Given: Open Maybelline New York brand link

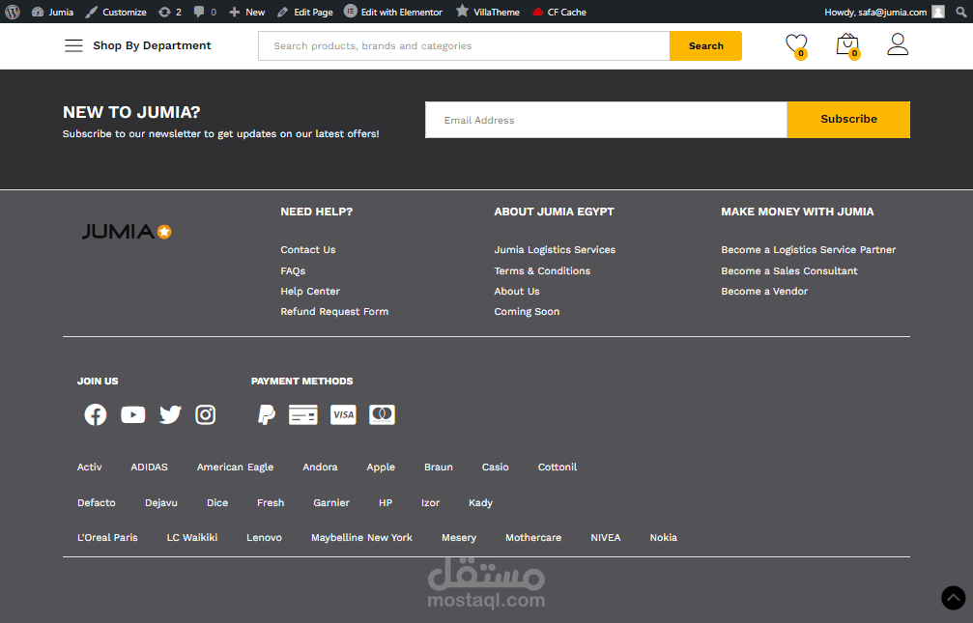Looking at the screenshot, I should pyautogui.click(x=361, y=538).
